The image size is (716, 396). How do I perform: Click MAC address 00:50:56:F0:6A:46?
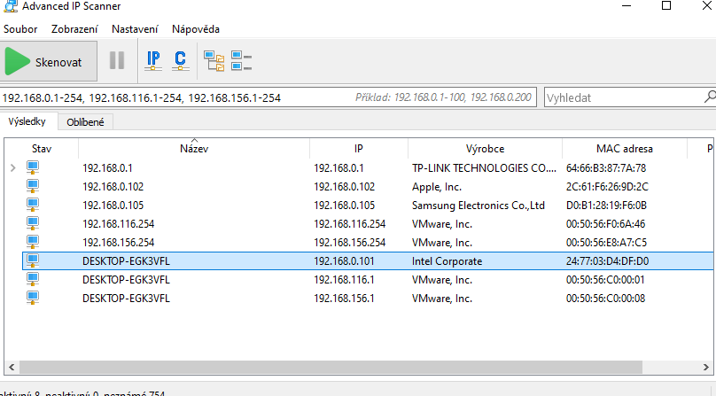[605, 224]
